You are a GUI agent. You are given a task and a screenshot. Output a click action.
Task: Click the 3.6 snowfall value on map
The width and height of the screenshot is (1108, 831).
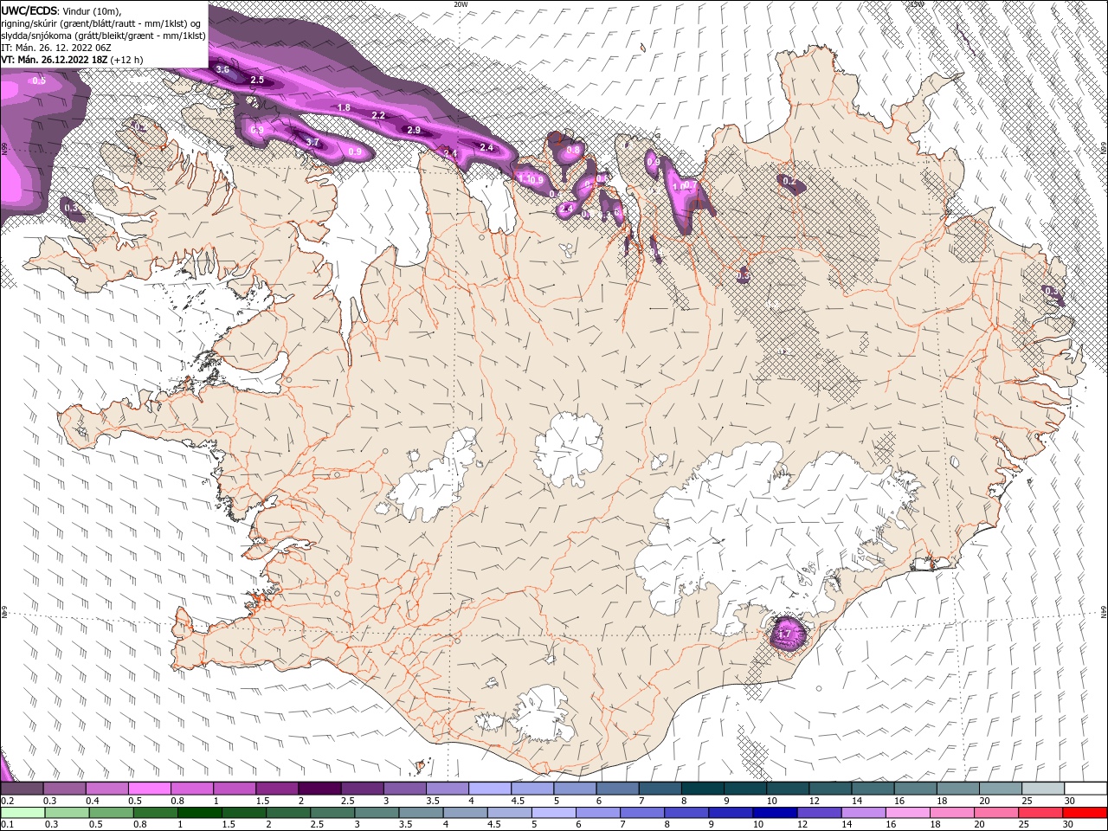(222, 69)
